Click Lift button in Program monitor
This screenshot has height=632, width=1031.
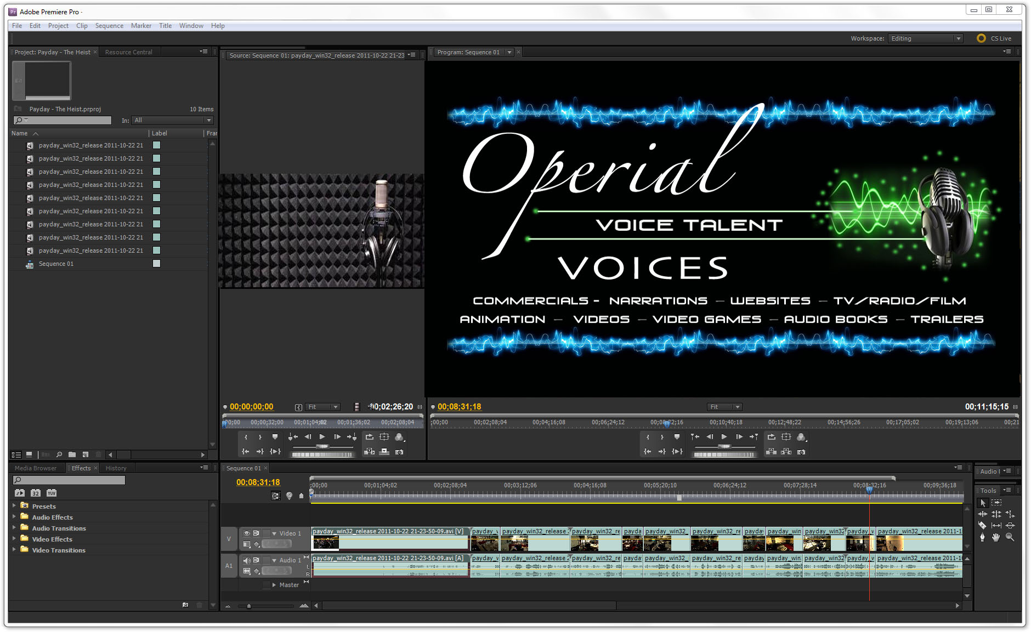(772, 452)
